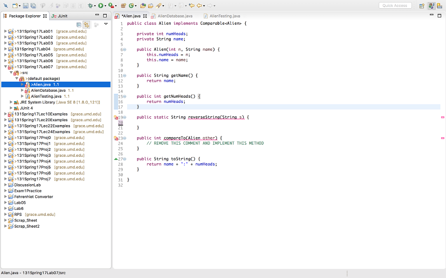446x278 pixels.
Task: Open the Package Explorer view menu arrow
Action: 105,24
